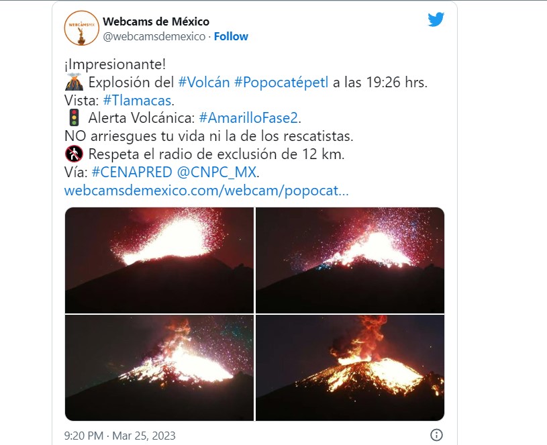Click the no pedestrians emoji
Viewport: 547px width, 445px height.
click(74, 154)
